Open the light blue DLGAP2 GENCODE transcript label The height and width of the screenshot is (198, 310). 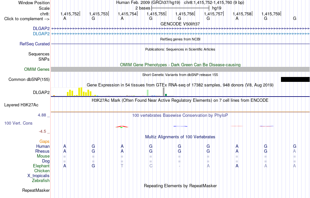click(x=41, y=34)
